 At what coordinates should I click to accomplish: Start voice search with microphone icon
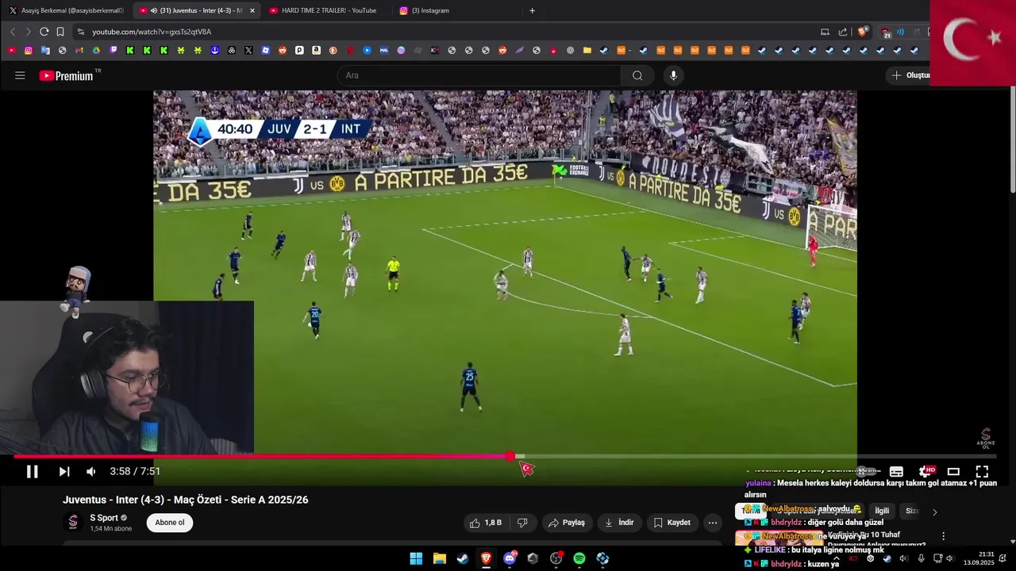(x=673, y=75)
